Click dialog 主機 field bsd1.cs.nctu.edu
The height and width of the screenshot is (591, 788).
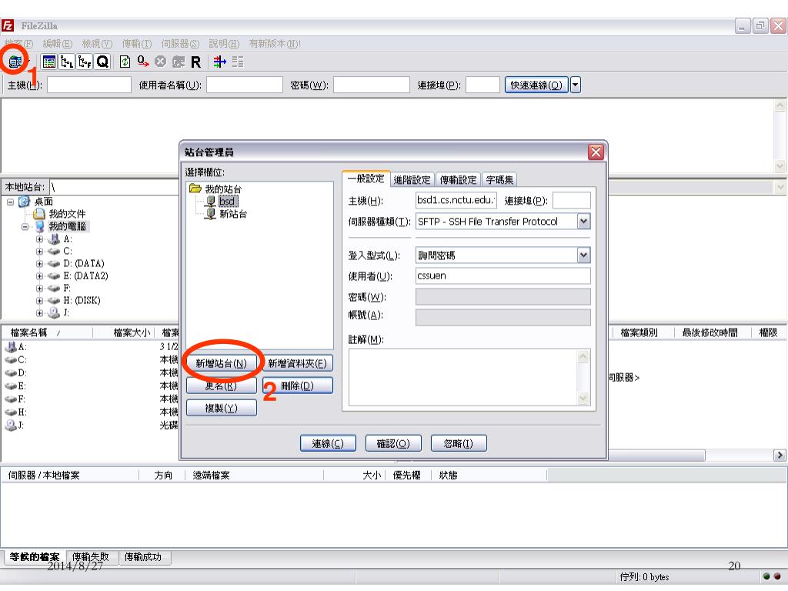pos(456,200)
